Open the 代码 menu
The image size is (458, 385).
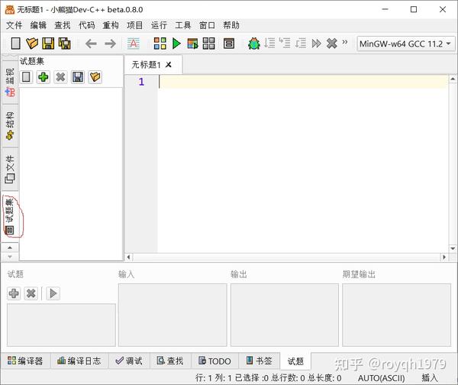tap(87, 25)
